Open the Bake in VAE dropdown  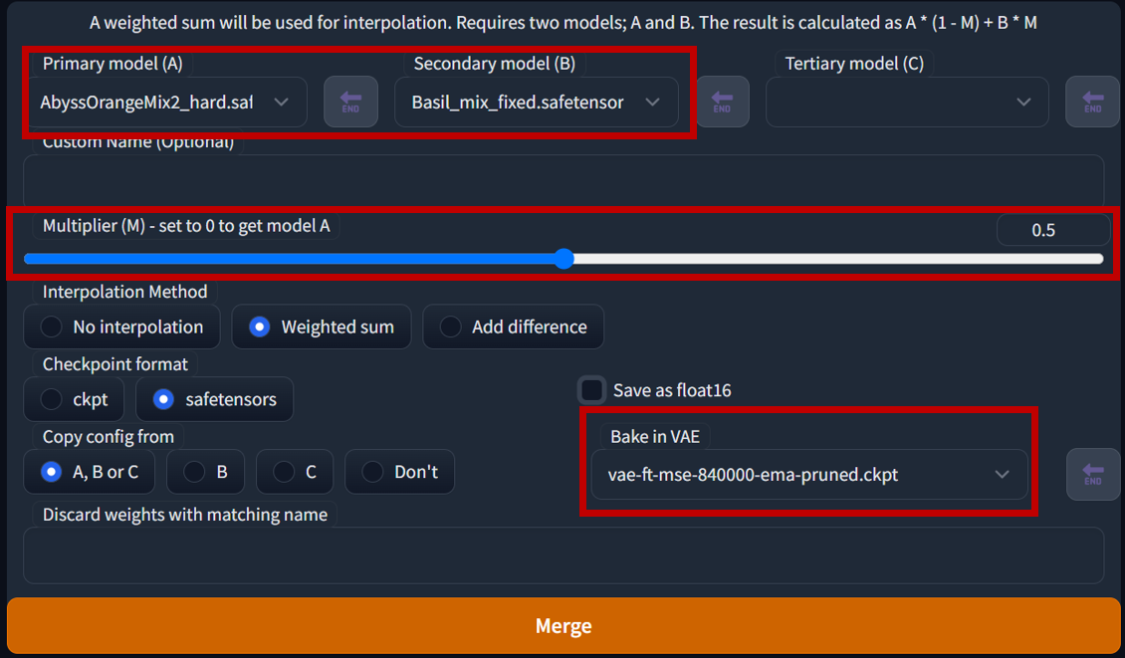click(x=809, y=474)
